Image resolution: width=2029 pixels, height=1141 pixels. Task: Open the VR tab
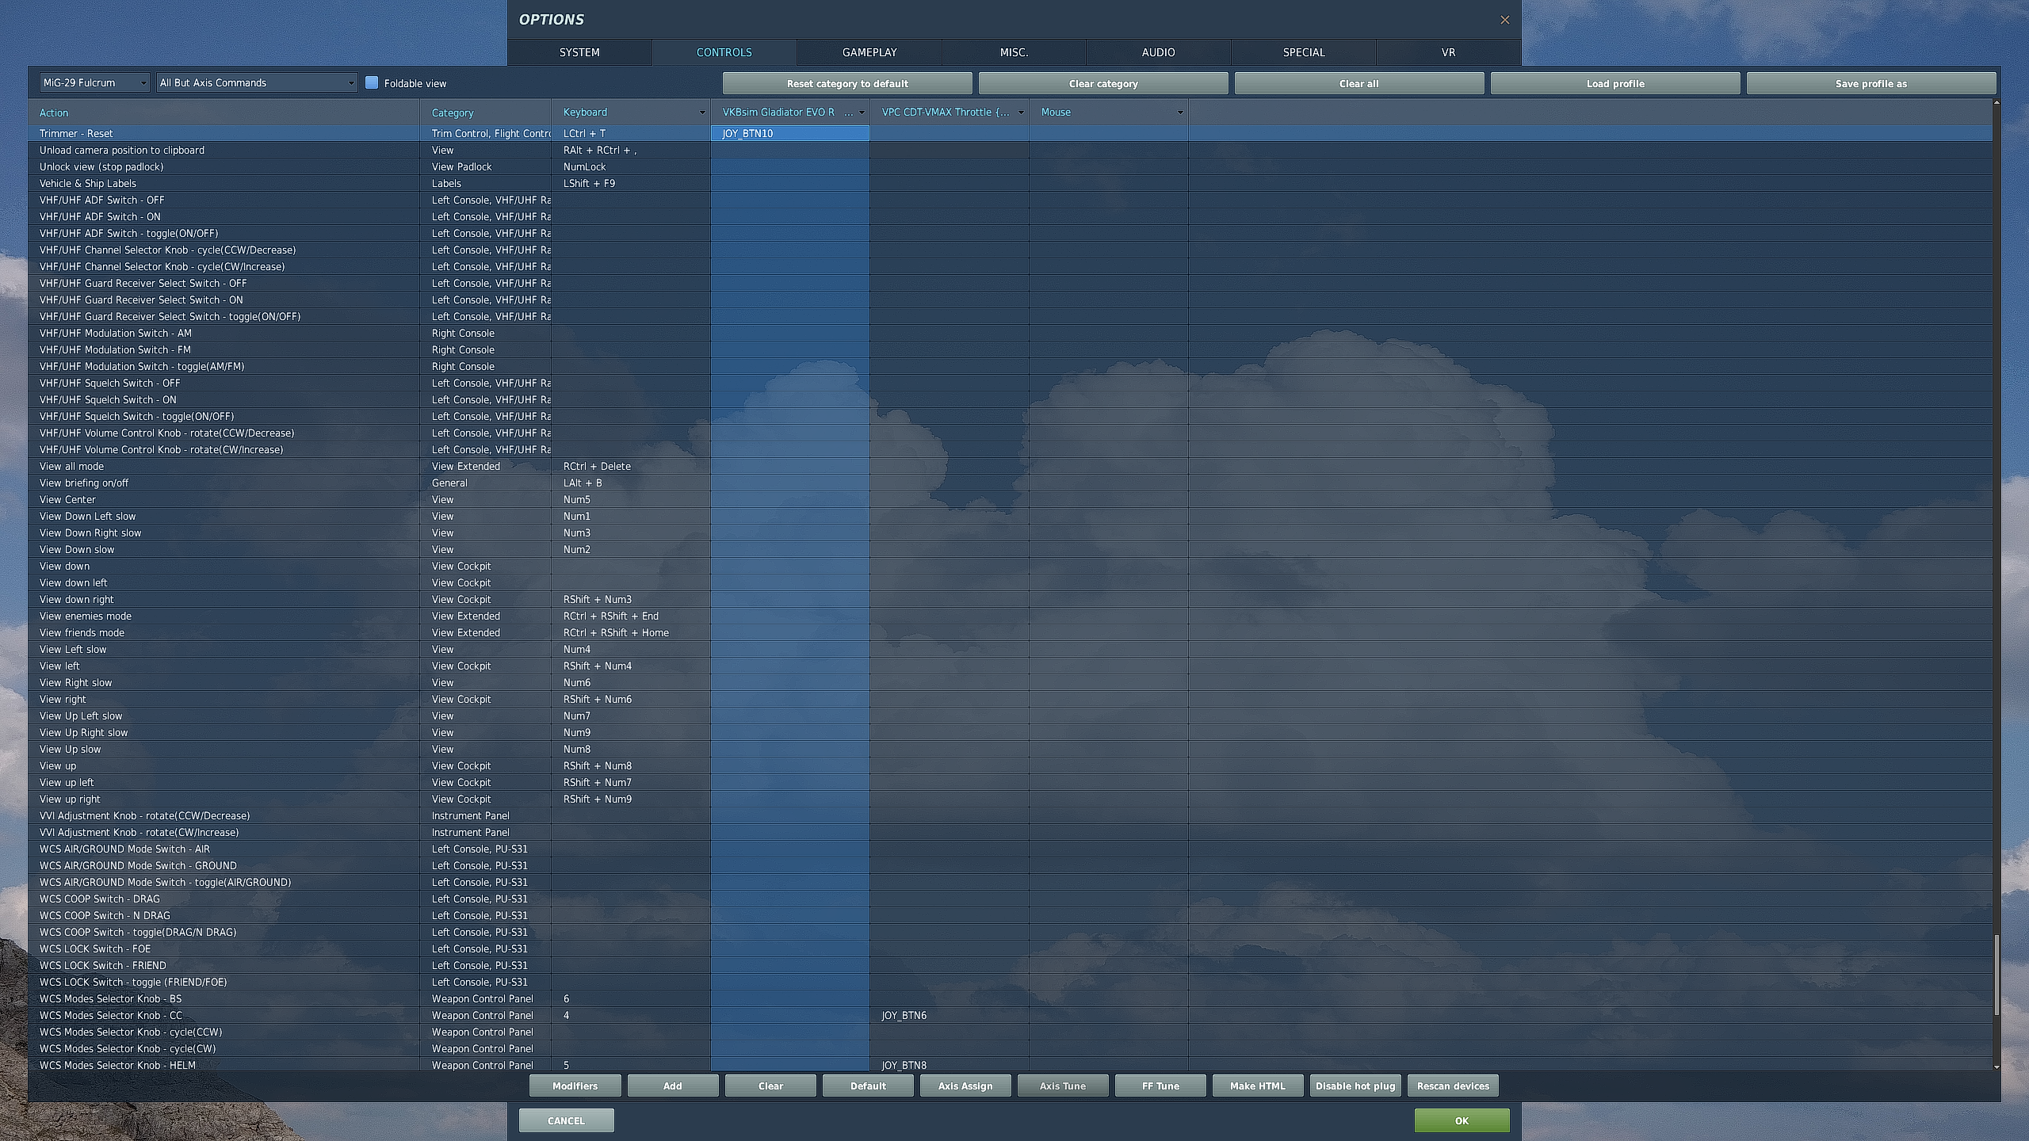[1448, 52]
